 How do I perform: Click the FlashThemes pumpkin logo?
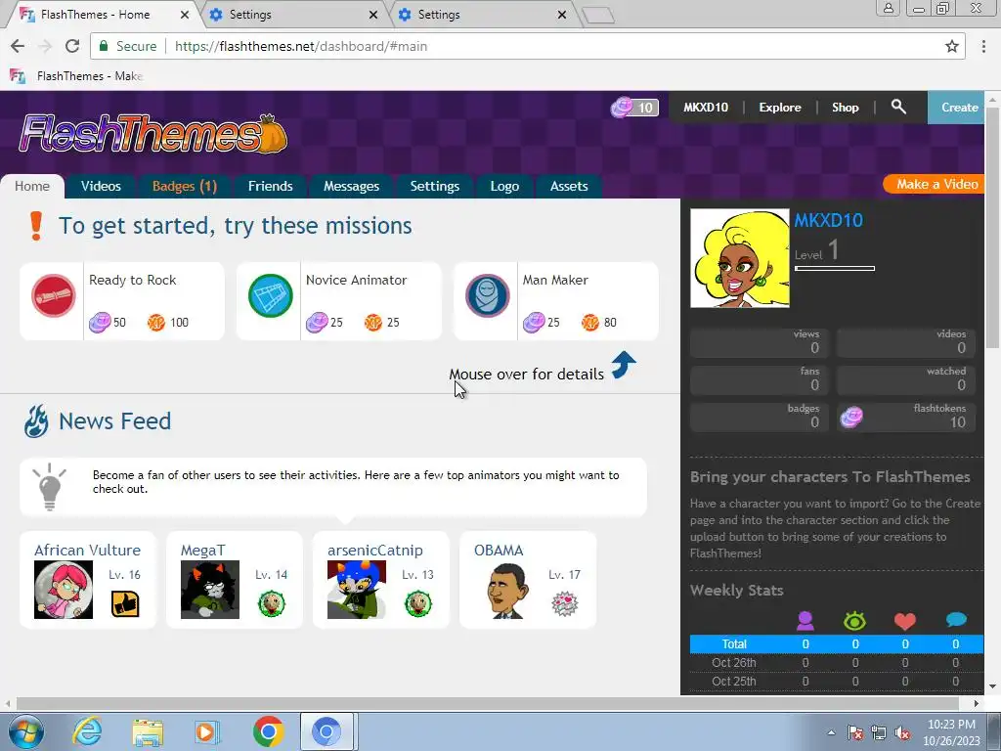coord(153,133)
